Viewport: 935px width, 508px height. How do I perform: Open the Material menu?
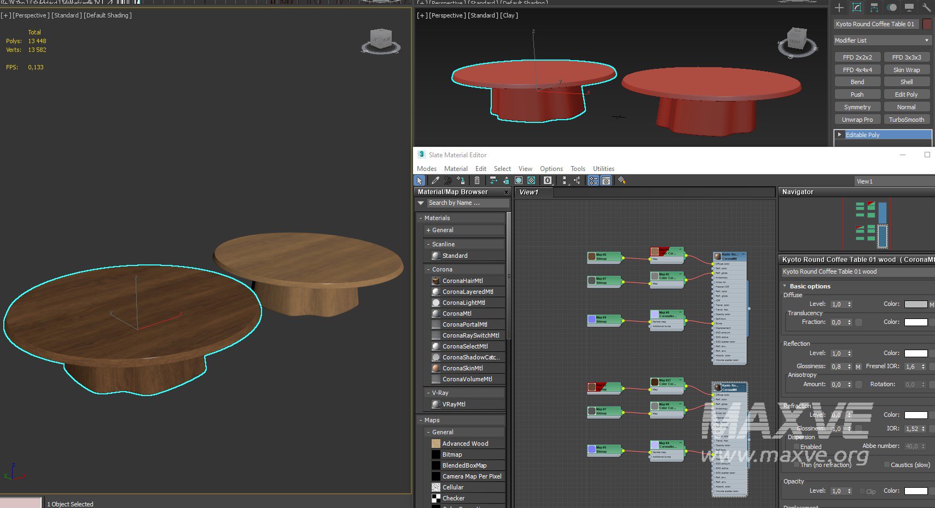pyautogui.click(x=456, y=169)
